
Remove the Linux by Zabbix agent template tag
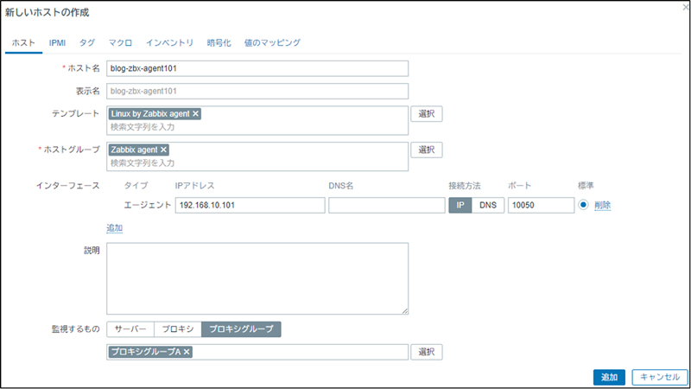pos(196,113)
